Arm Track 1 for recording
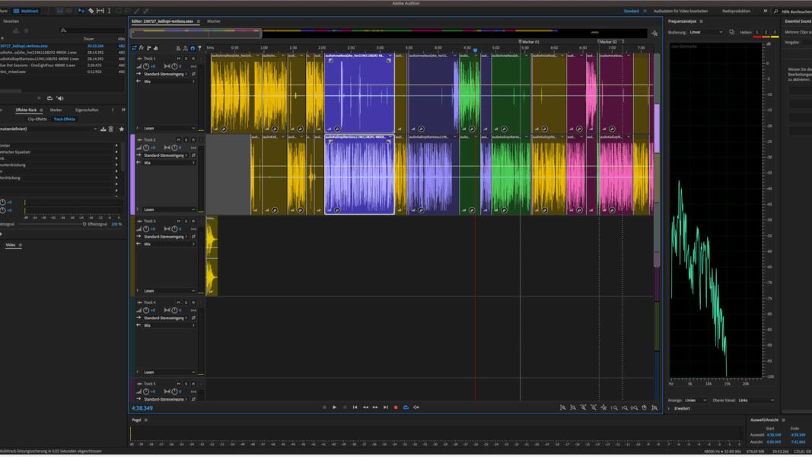Viewport: 812px width, 457px height. (x=193, y=59)
